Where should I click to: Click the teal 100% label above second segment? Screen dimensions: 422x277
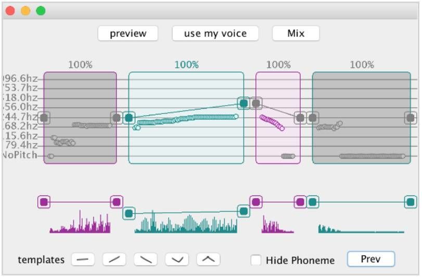186,65
